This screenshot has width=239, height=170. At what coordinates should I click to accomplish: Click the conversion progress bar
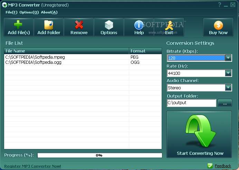pyautogui.click(x=99, y=155)
